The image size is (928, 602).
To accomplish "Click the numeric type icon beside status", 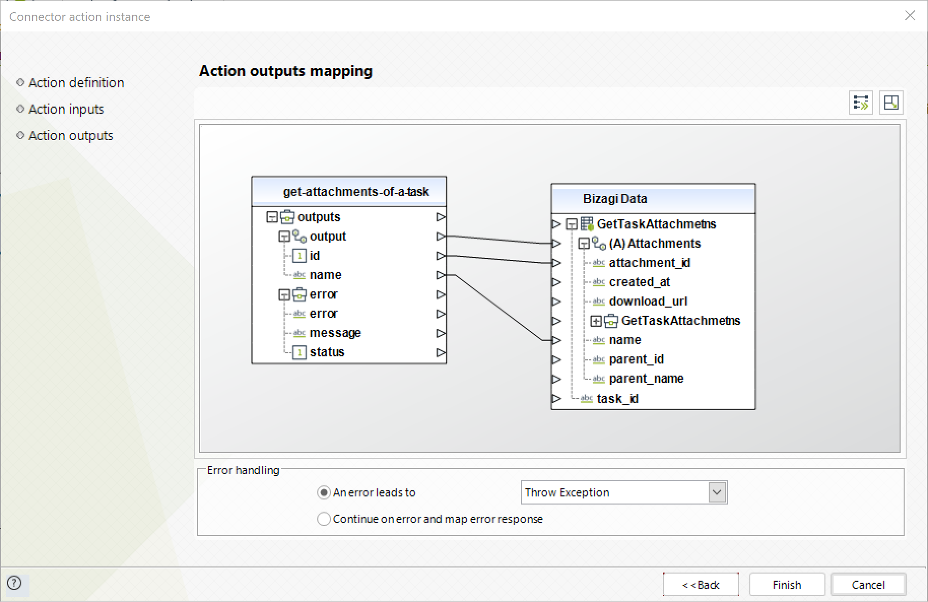I will [300, 352].
